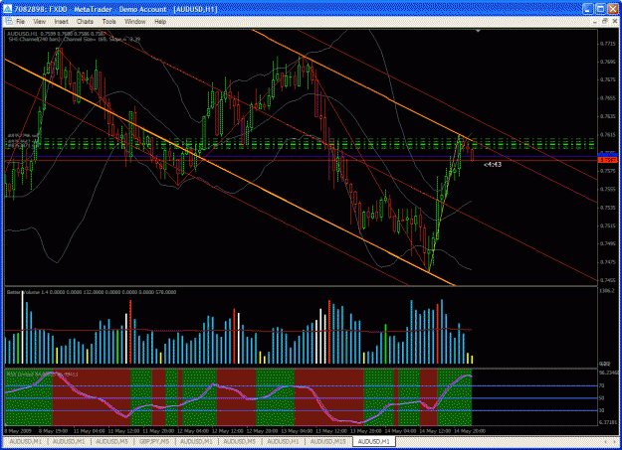This screenshot has height=450, width=622.
Task: Switch to the GBPJPY,M5 chart tab
Action: (x=154, y=441)
